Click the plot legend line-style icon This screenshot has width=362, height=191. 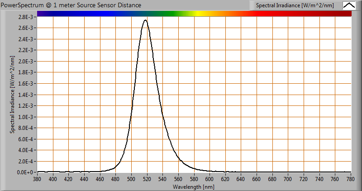[349, 5]
